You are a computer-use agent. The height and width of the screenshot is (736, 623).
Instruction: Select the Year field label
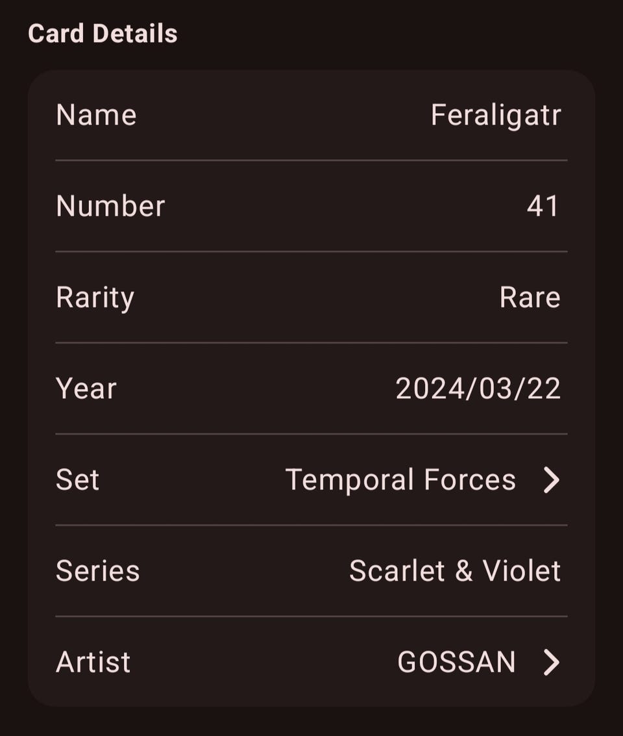point(86,388)
